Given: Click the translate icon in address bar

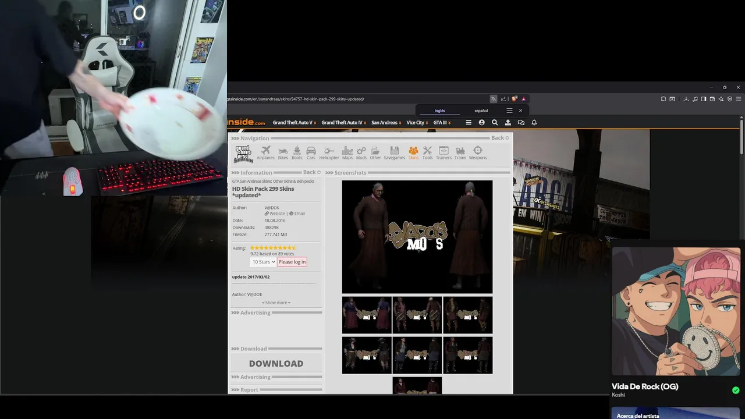Looking at the screenshot, I should (x=494, y=99).
